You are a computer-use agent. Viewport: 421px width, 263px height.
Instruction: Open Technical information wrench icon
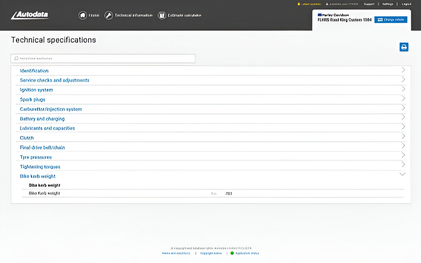109,15
